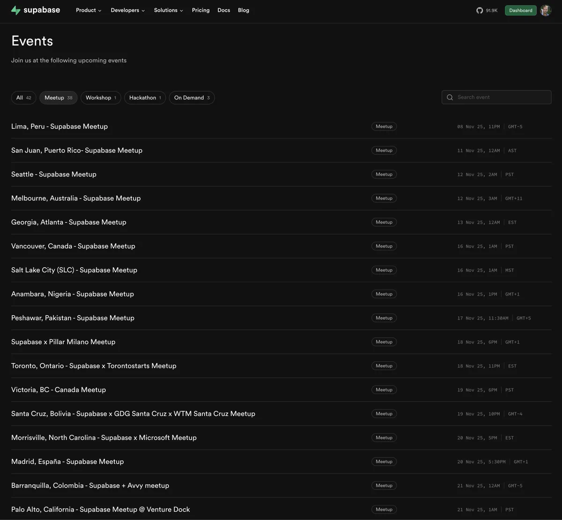562x520 pixels.
Task: Expand the Developers menu
Action: (128, 10)
